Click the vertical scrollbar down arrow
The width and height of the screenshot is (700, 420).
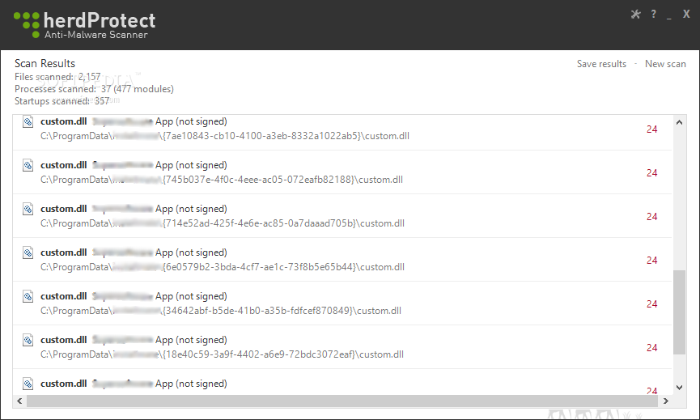[679, 388]
